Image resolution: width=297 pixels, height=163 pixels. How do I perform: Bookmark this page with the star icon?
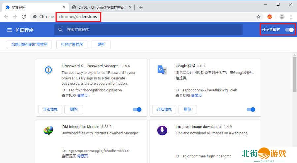click(x=258, y=17)
